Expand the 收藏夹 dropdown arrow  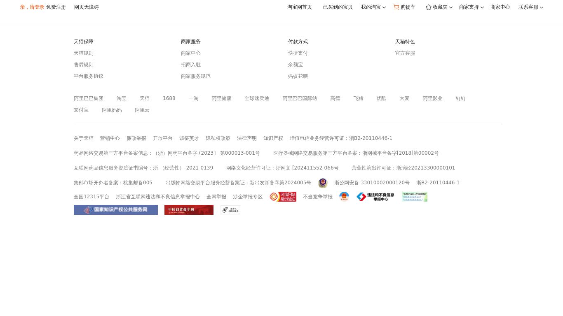tap(451, 7)
